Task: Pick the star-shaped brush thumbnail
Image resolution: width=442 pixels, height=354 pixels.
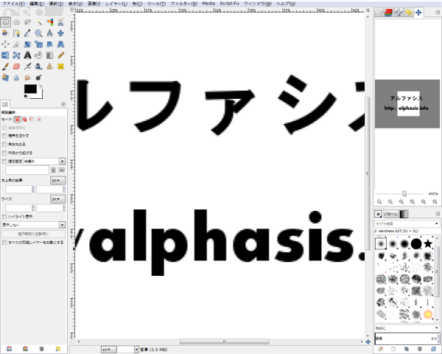Action: pos(428,243)
